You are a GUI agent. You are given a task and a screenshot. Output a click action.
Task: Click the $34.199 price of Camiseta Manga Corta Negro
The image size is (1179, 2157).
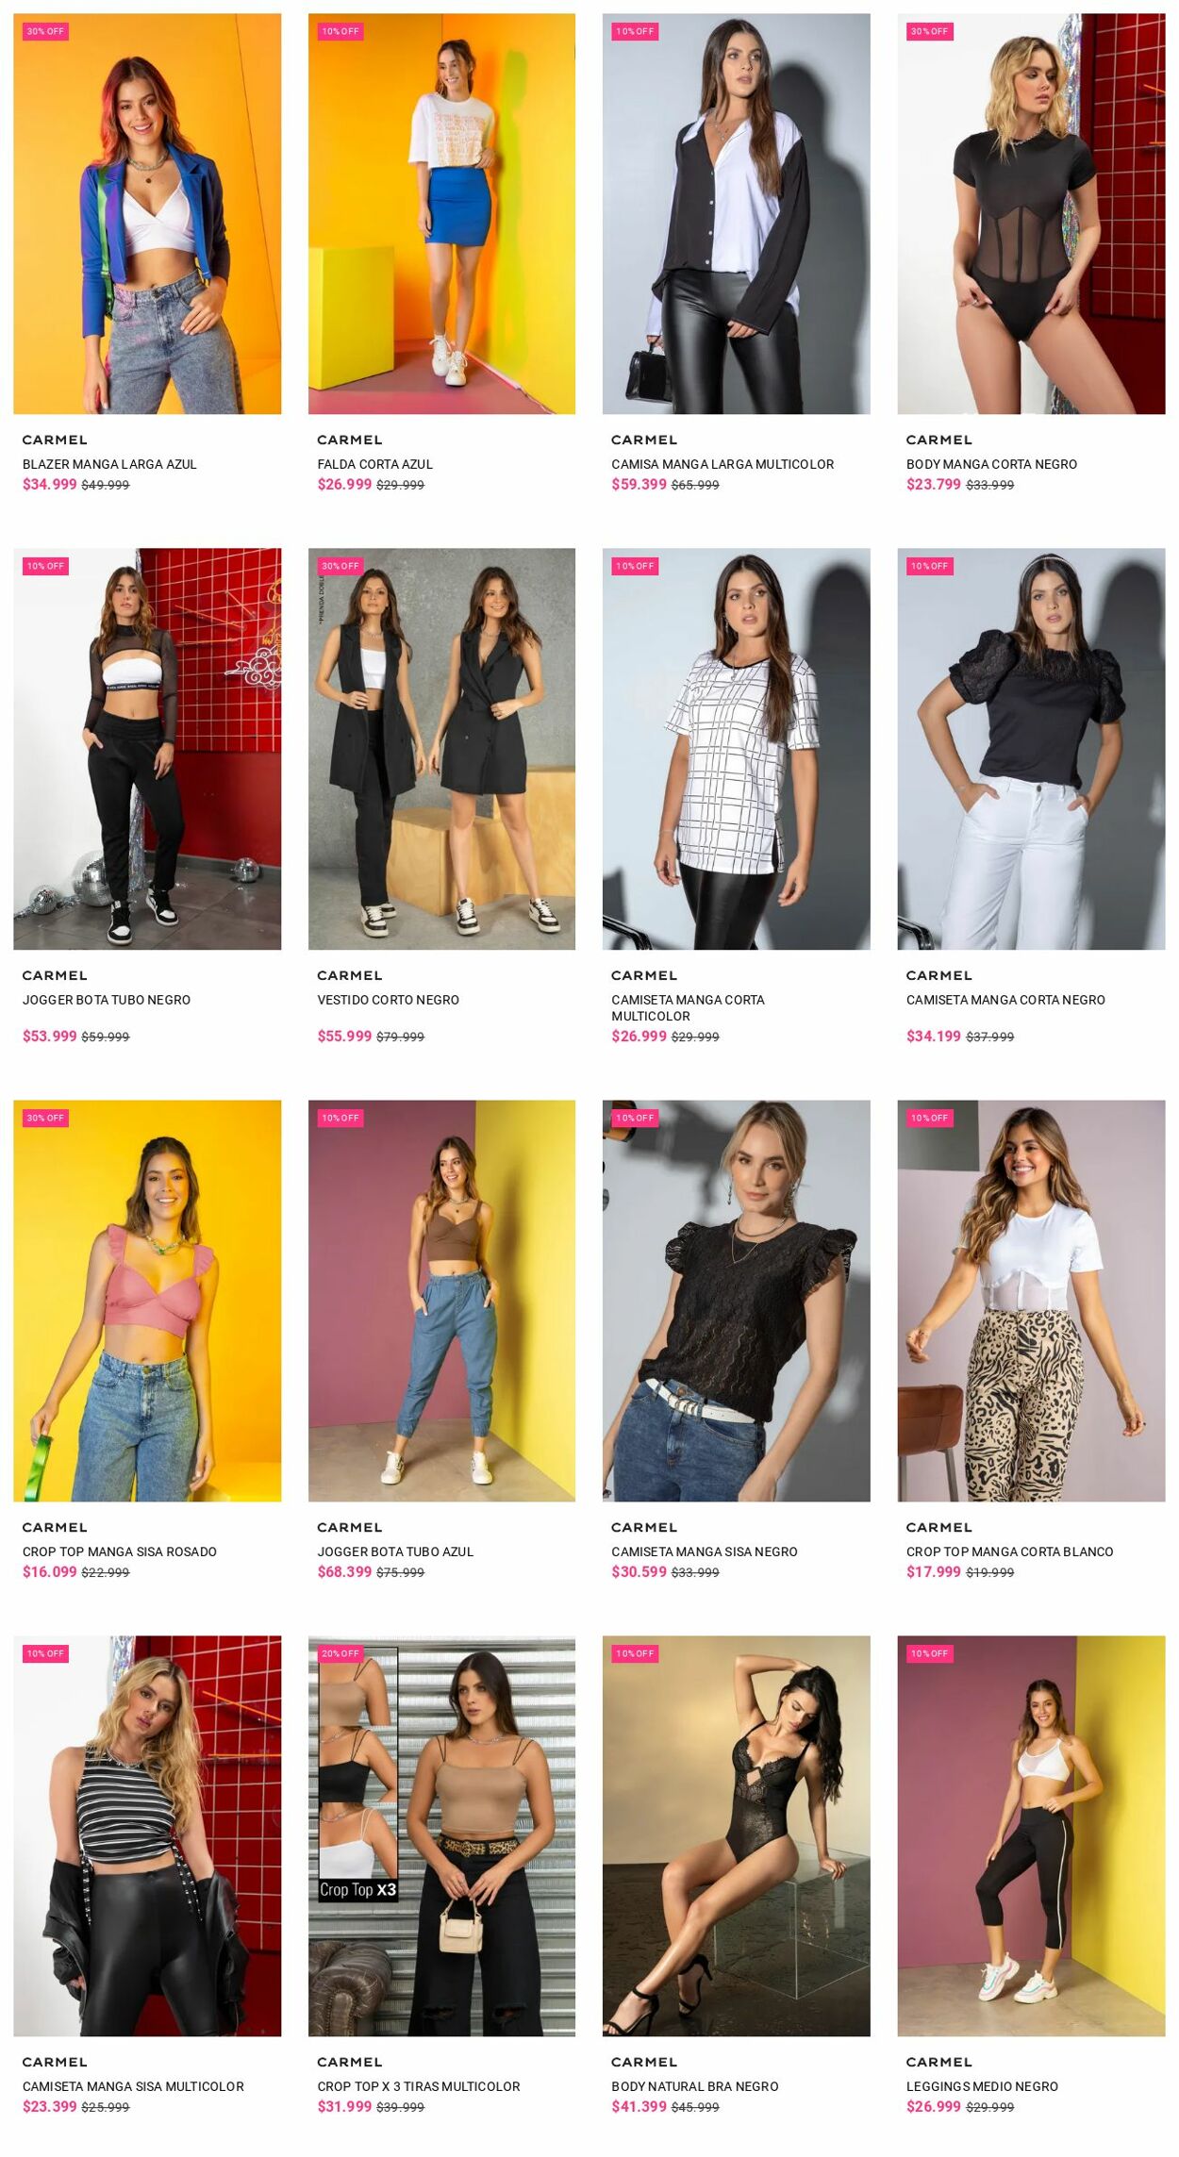933,1037
